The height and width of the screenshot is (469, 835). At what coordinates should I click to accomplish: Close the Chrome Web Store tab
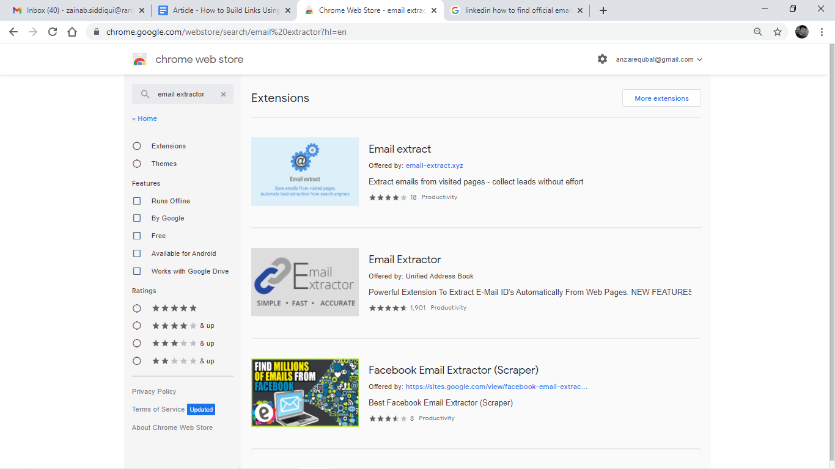434,10
